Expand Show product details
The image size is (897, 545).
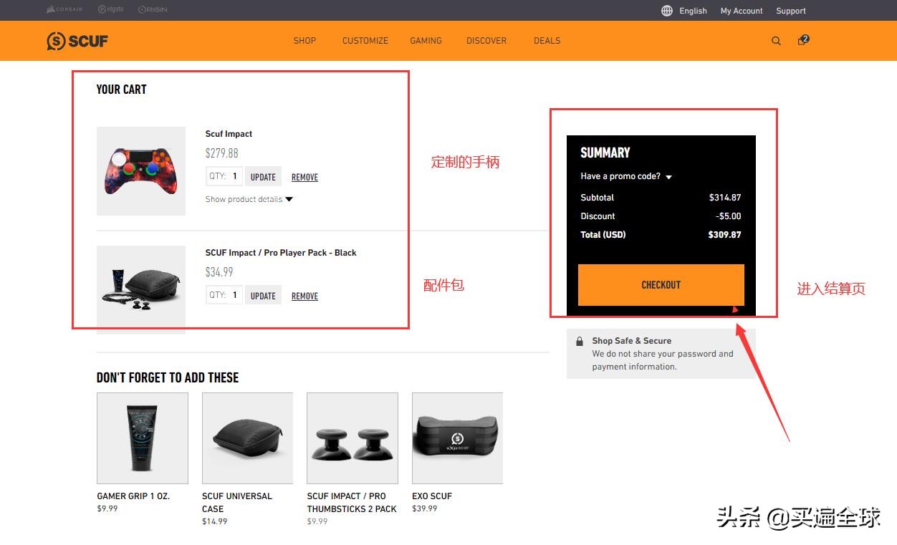[249, 199]
